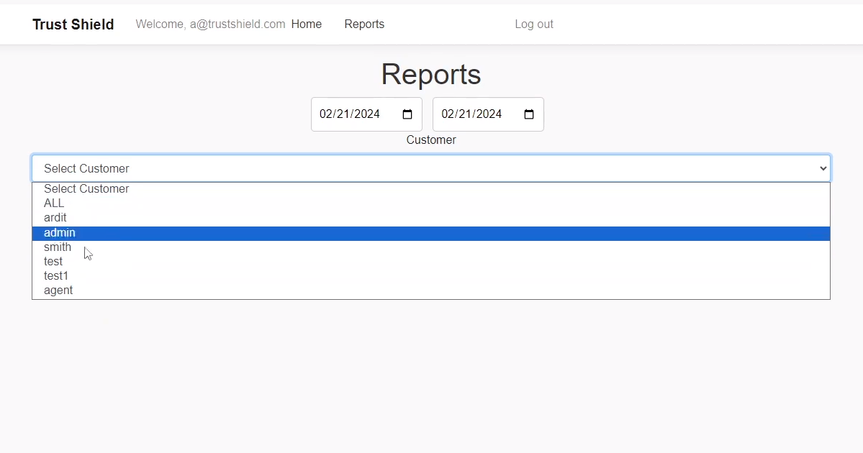863x453 pixels.
Task: Select the highlighted admin customer option
Action: (60, 233)
